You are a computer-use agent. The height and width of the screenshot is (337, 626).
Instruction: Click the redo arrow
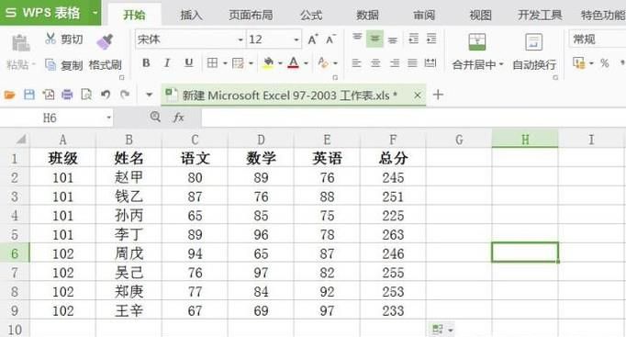[x=125, y=95]
